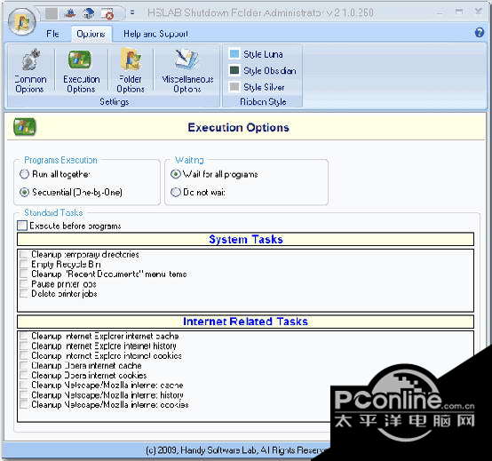Open Execution Options in the ribbon
The height and width of the screenshot is (461, 492).
82,71
